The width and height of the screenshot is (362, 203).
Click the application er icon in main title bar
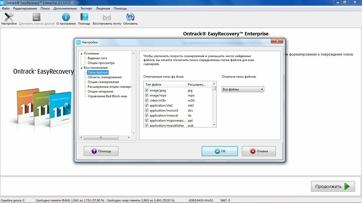[x=2, y=2]
